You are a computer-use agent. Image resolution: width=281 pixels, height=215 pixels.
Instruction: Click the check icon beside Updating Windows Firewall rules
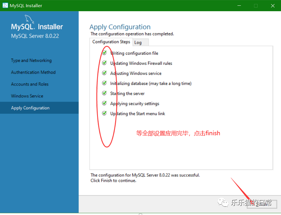[104, 63]
